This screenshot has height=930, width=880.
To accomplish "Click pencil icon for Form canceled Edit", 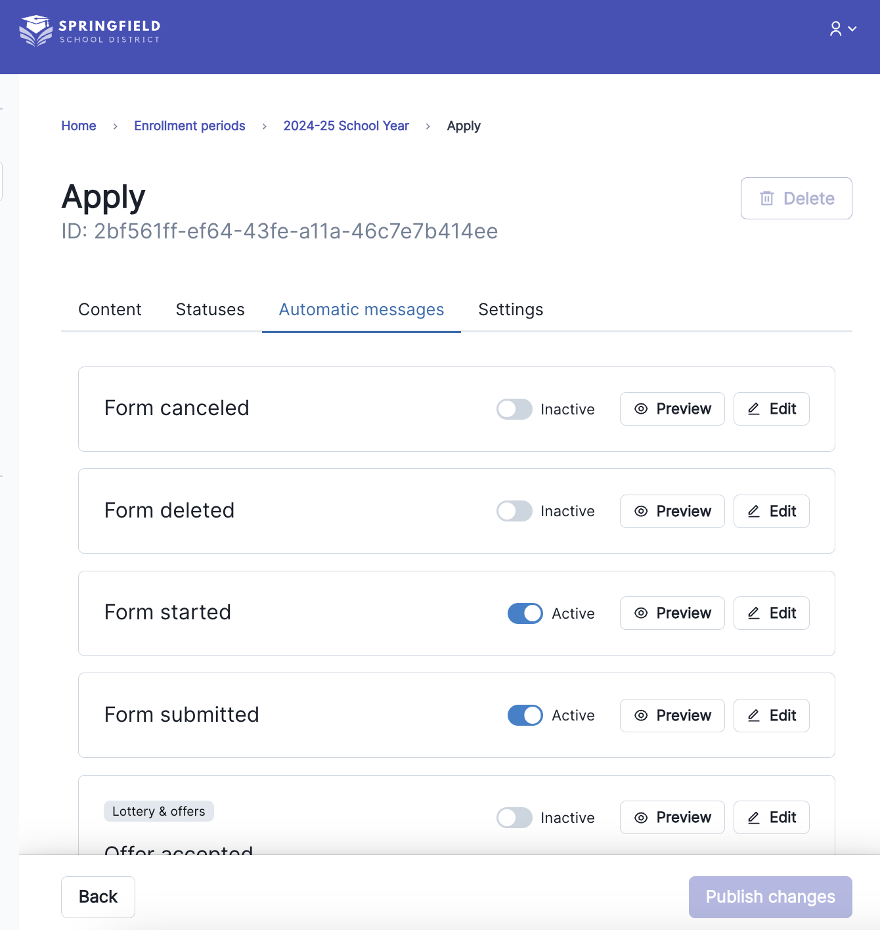I will tap(754, 409).
